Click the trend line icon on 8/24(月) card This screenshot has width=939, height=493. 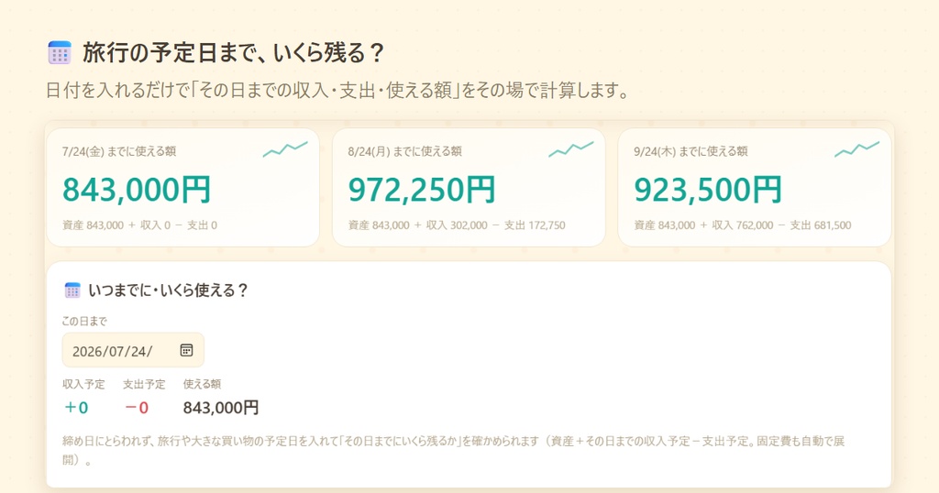[x=570, y=149]
